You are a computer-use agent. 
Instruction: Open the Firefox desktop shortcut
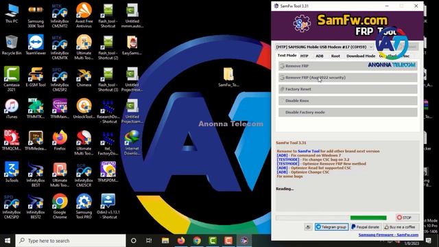click(60, 141)
